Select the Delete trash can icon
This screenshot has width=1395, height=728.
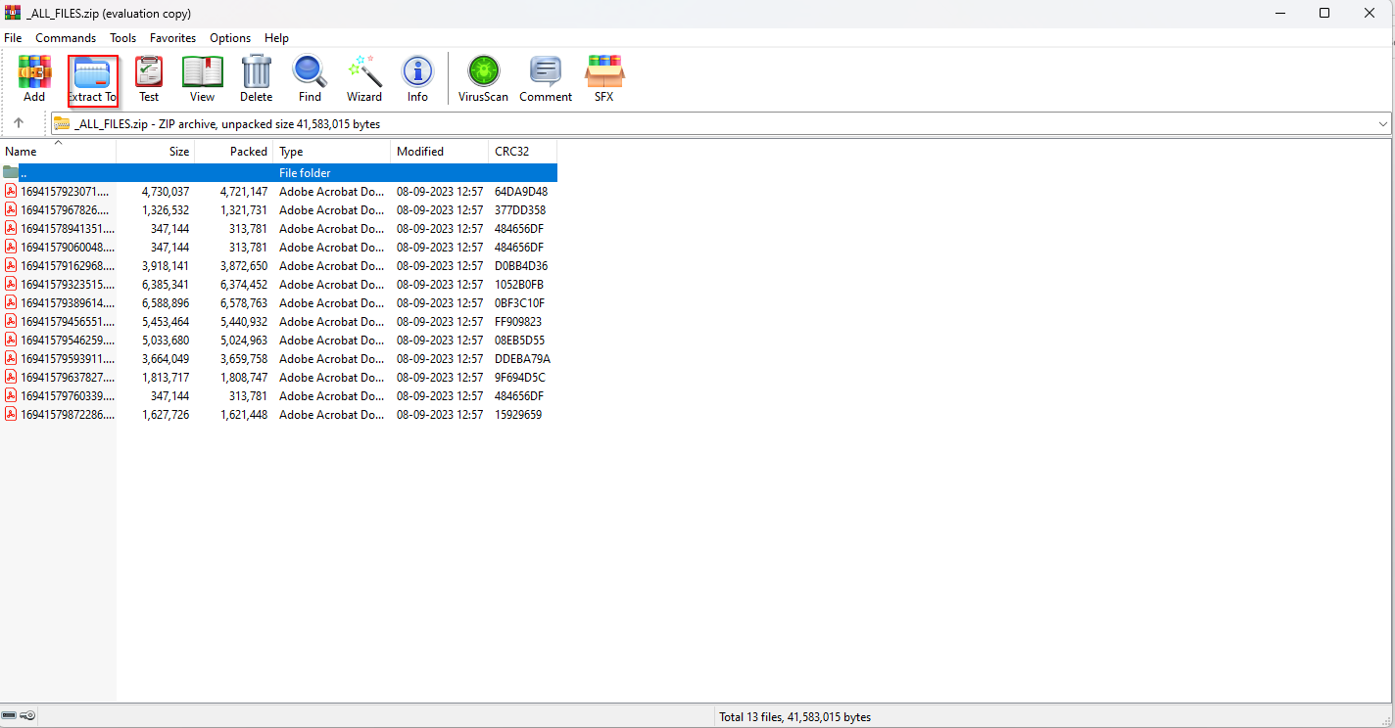(x=256, y=79)
